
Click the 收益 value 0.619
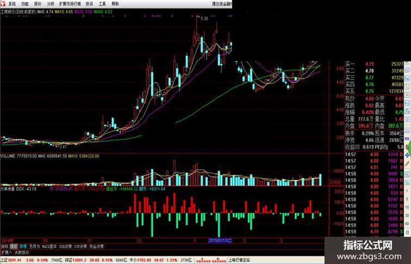(x=368, y=147)
